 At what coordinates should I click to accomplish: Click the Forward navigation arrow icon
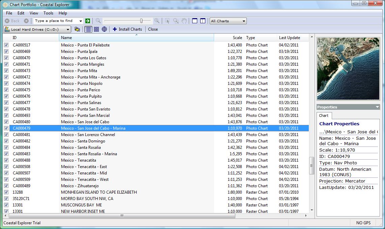[x=26, y=21]
